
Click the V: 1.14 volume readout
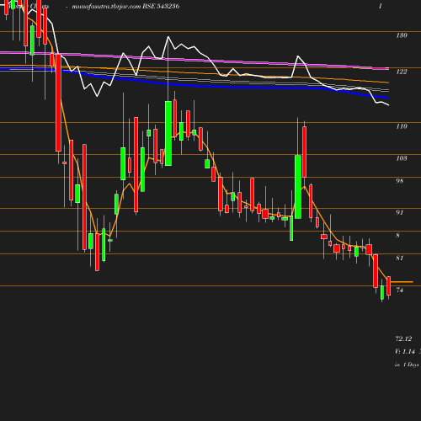(x=405, y=351)
